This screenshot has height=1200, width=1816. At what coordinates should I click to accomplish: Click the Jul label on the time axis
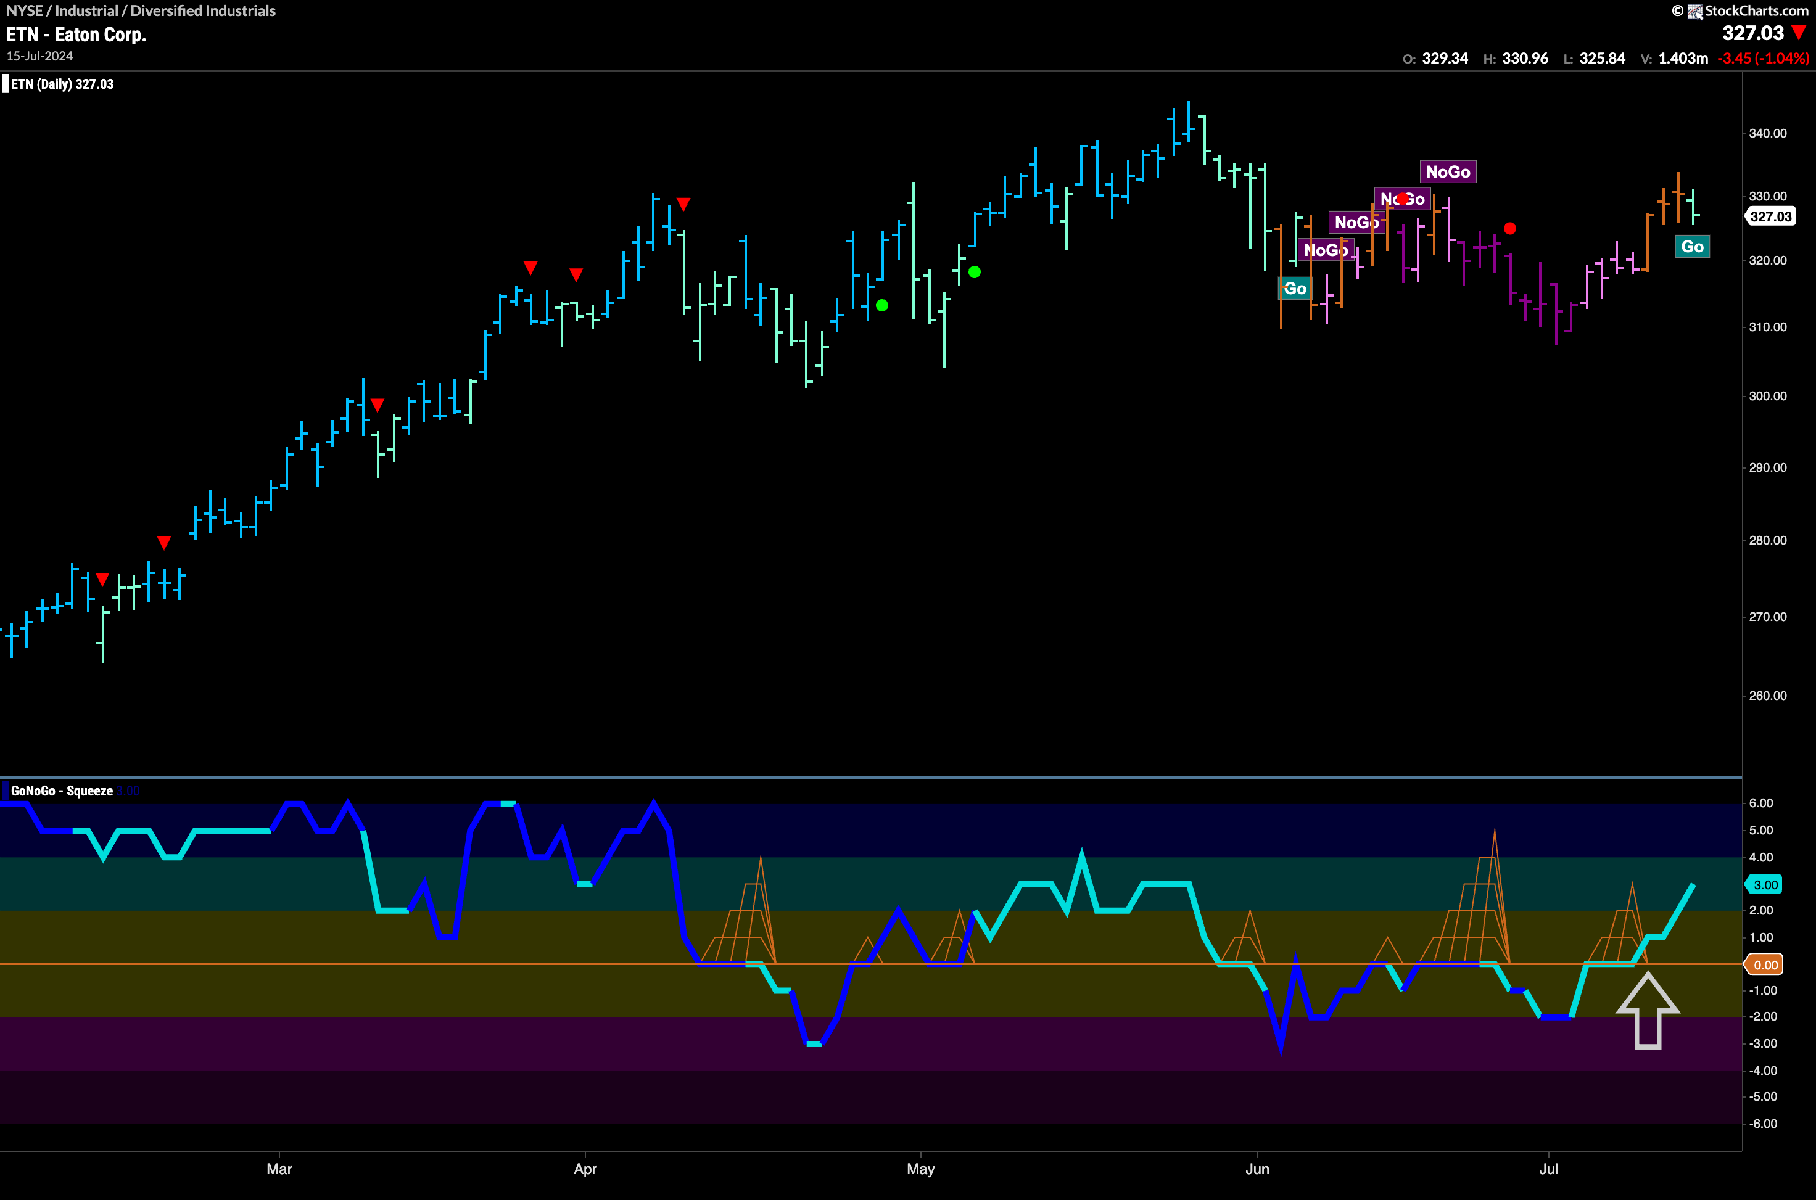[x=1548, y=1169]
